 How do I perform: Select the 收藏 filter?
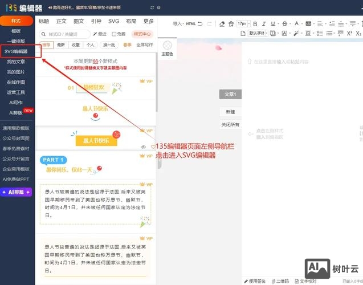click(76, 45)
